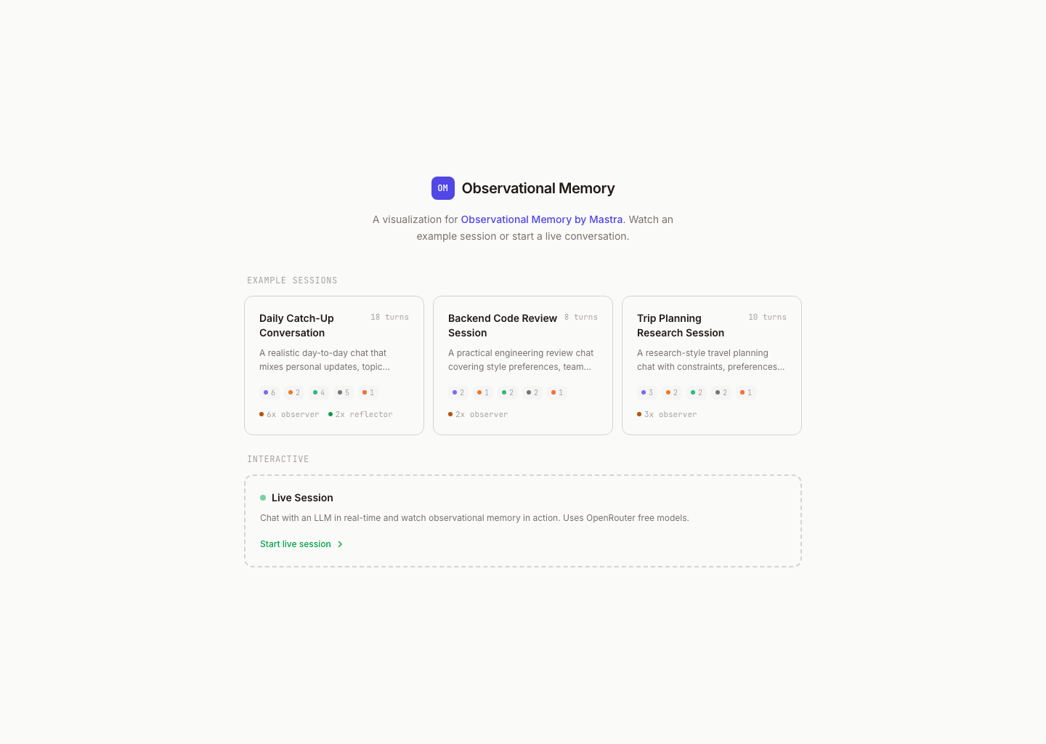Click the orange "1" badge on Backend Code Review card
The width and height of the screenshot is (1046, 744).
click(483, 392)
